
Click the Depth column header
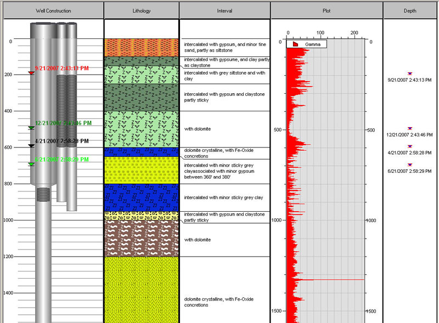410,10
